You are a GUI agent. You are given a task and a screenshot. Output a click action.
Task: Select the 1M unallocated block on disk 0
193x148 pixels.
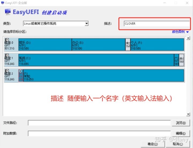pyautogui.click(x=128, y=45)
